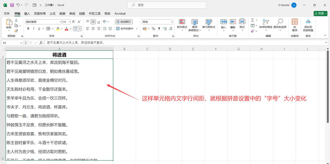The height and width of the screenshot is (164, 330).
Task: Click the Fill down icon
Action: (x=253, y=25)
